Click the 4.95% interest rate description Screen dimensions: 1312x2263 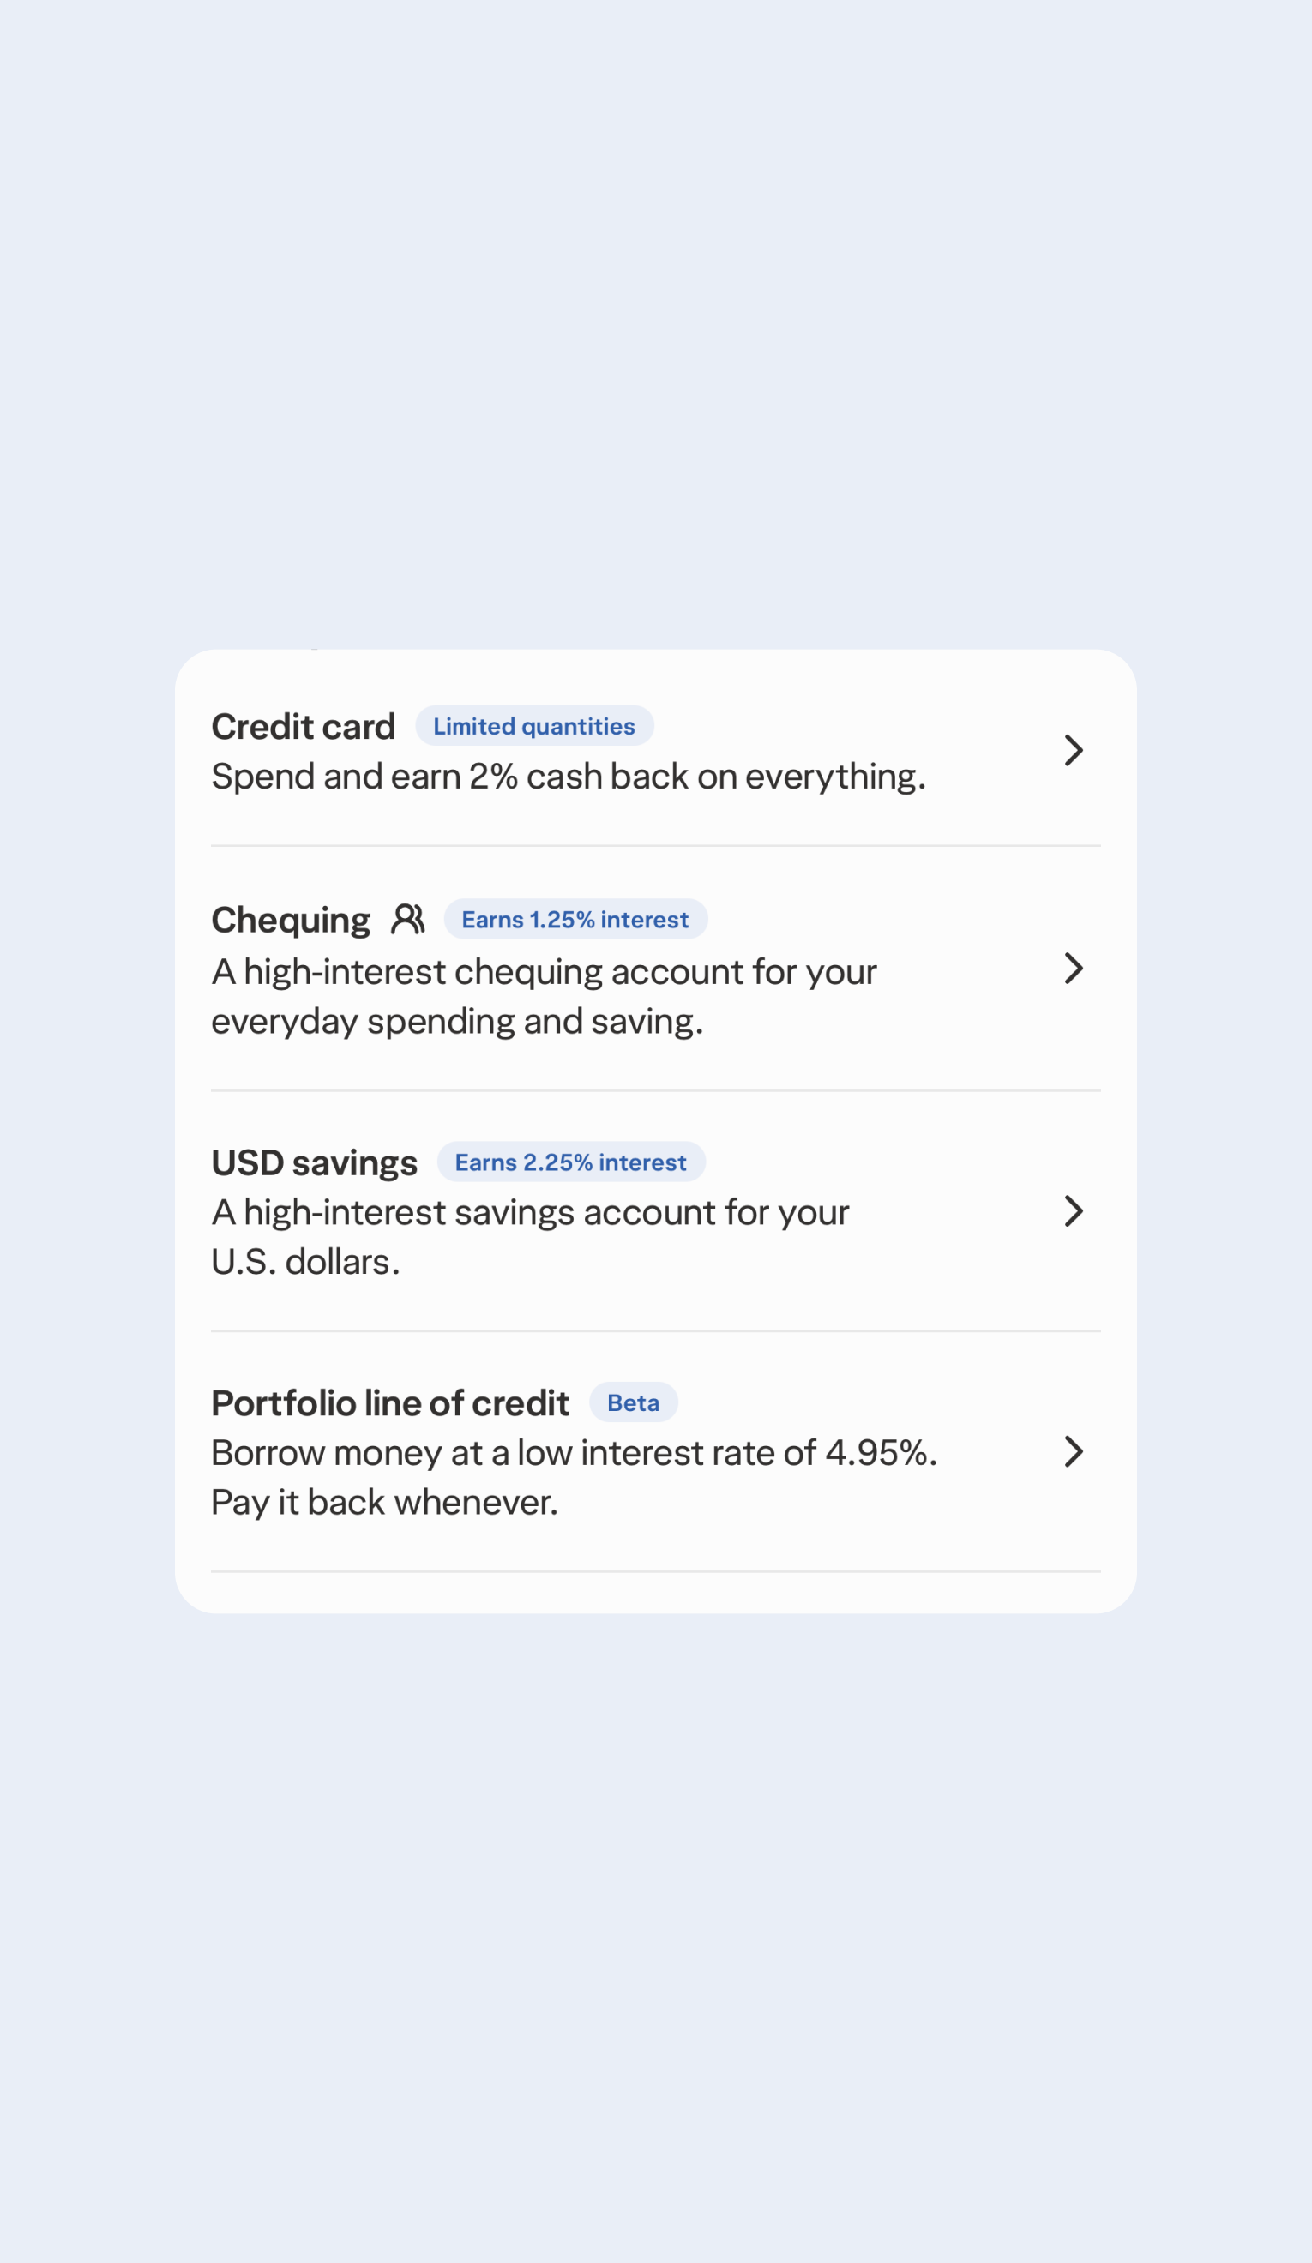(x=574, y=1452)
